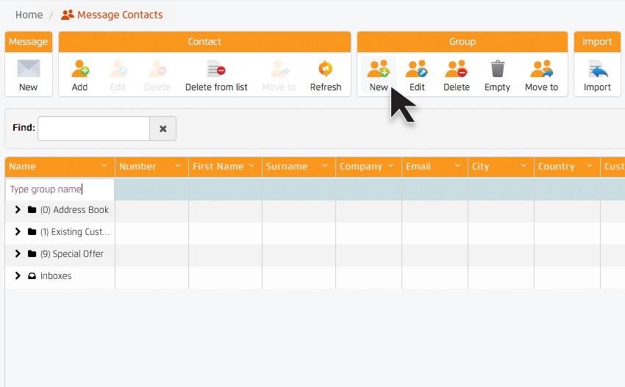Click Message Contacts breadcrumb

120,15
